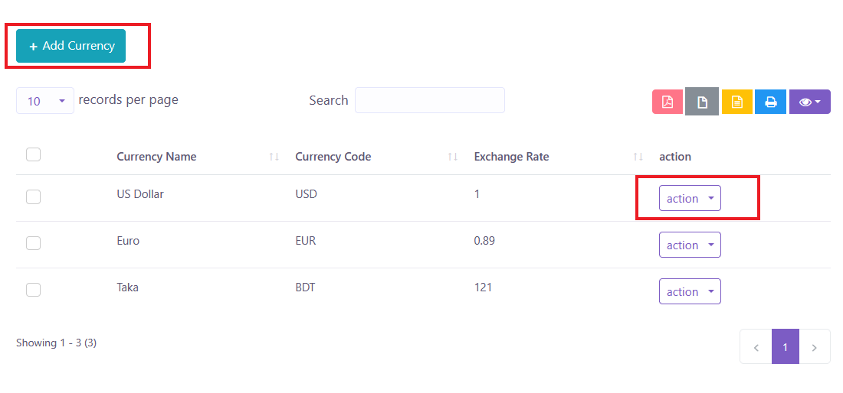
Task: Open action dropdown for Taka
Action: pos(690,291)
